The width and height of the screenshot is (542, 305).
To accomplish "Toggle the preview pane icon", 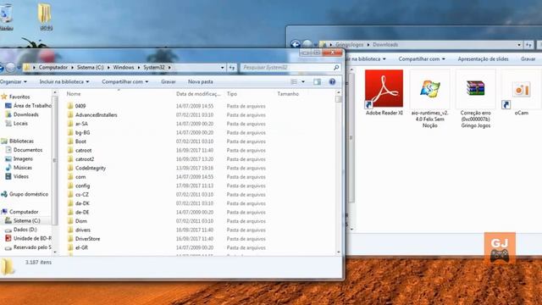I will (x=317, y=81).
